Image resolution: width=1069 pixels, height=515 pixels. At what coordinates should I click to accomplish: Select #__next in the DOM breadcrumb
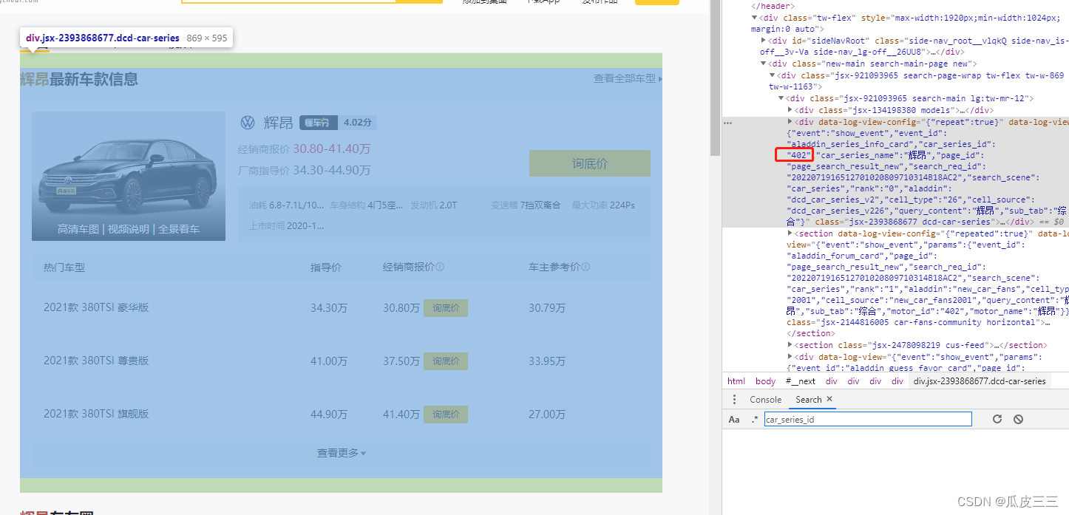pyautogui.click(x=801, y=381)
